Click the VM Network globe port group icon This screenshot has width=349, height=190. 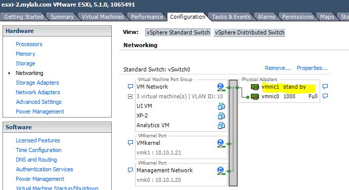(x=221, y=87)
